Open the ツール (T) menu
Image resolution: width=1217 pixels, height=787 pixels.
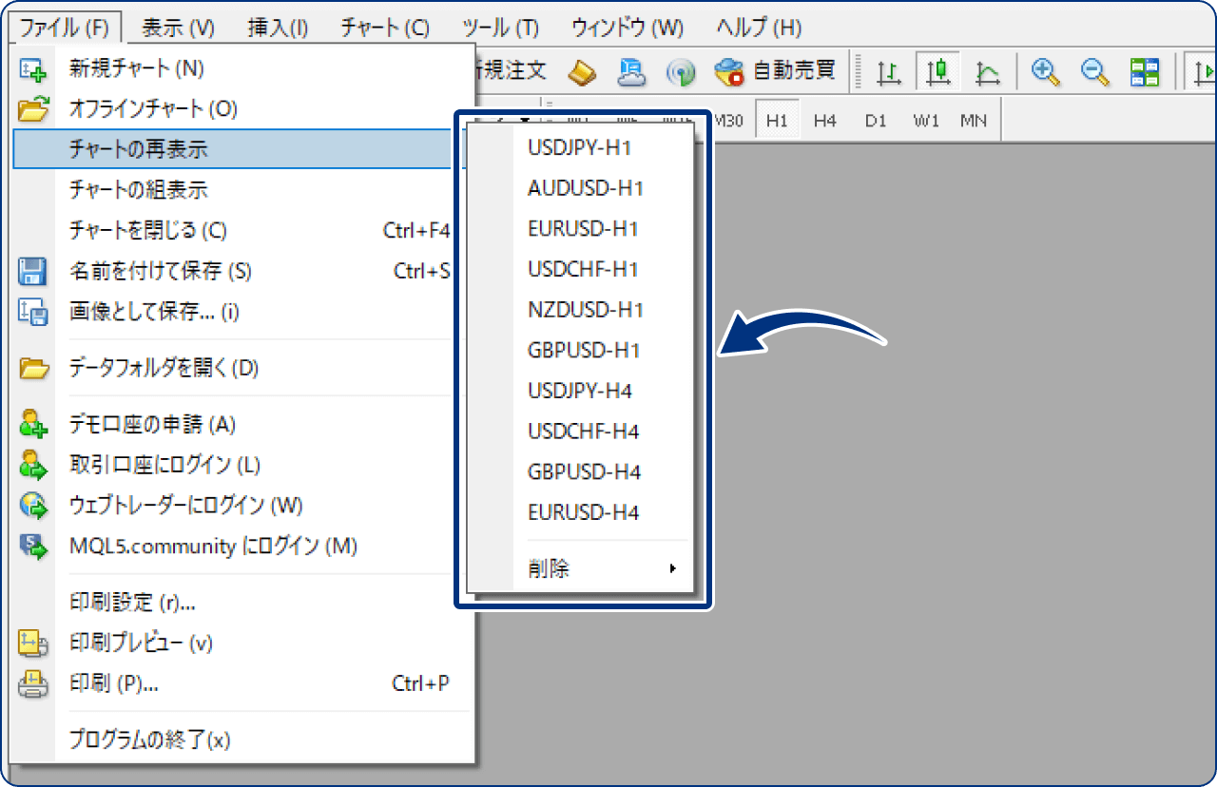click(500, 28)
